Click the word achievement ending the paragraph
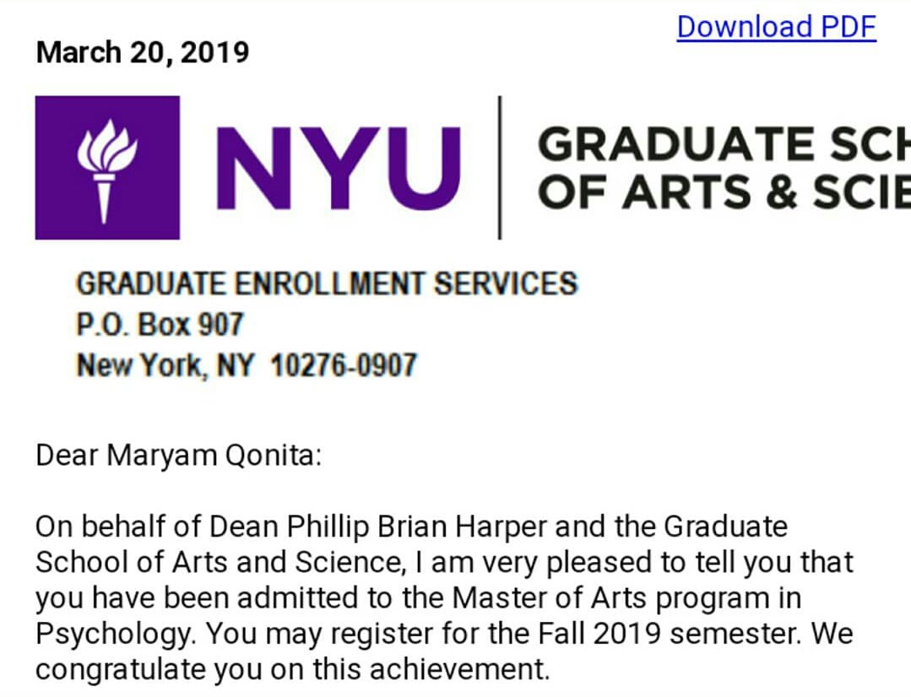Screen dimensions: 911x697 coord(471,669)
